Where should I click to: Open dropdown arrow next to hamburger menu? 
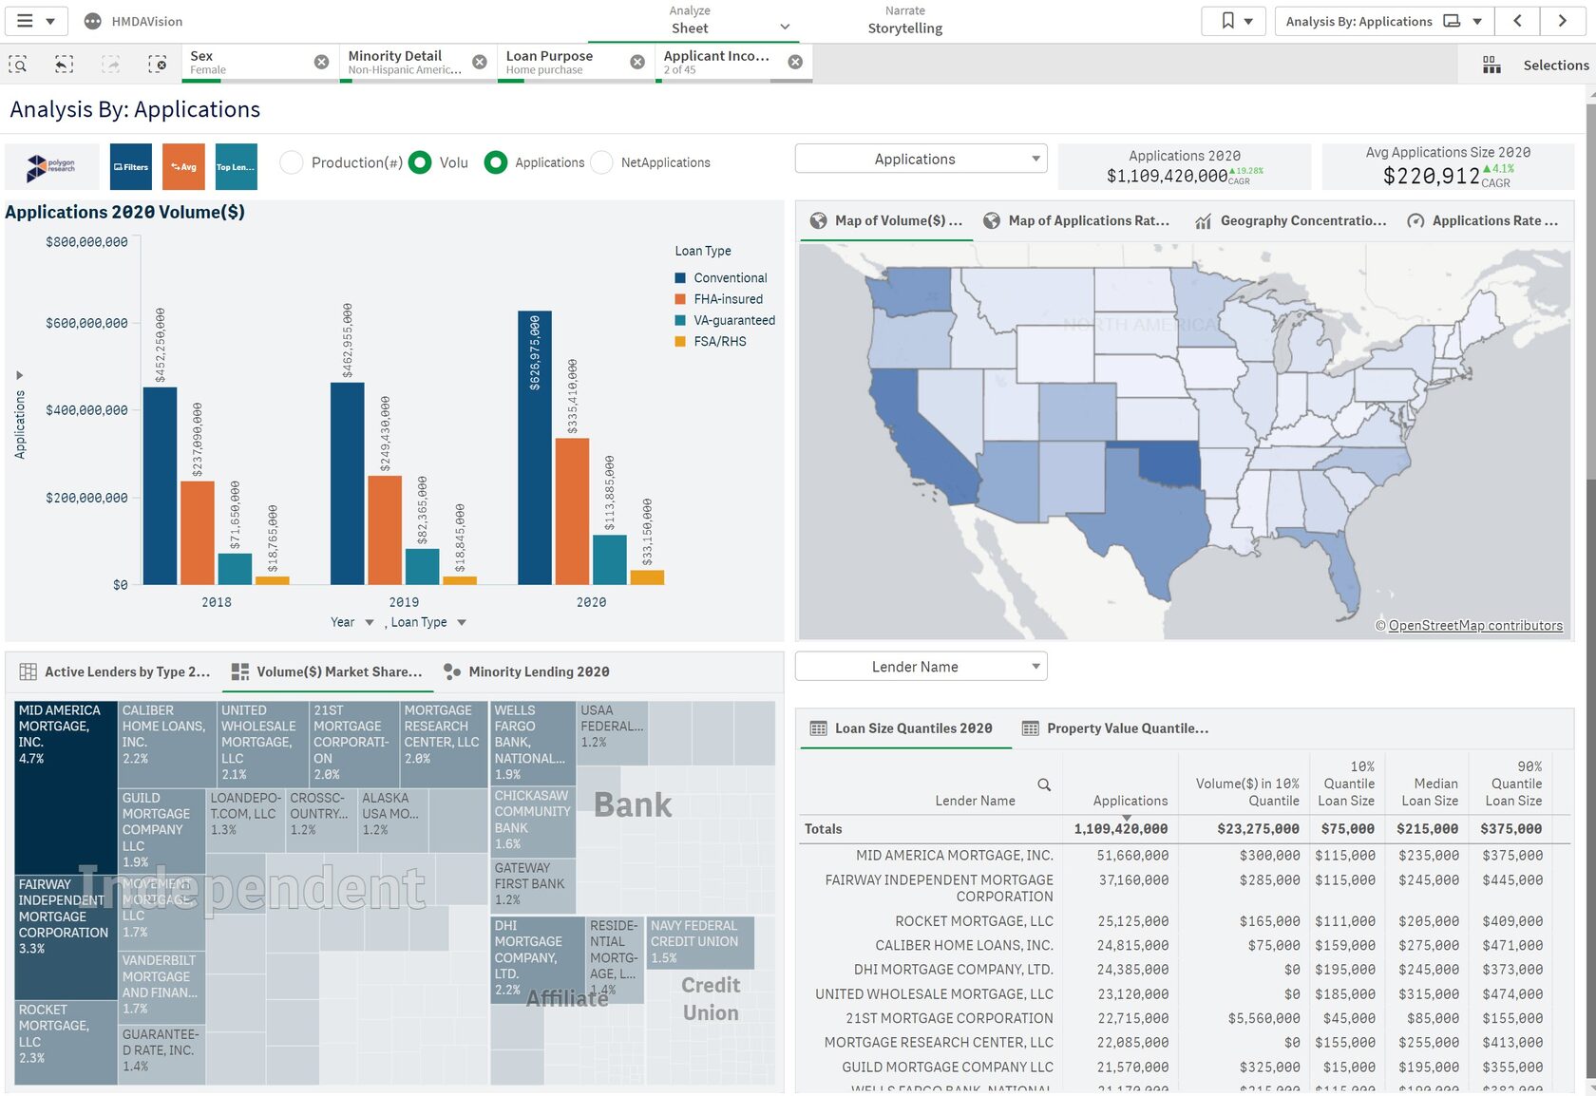(x=50, y=21)
